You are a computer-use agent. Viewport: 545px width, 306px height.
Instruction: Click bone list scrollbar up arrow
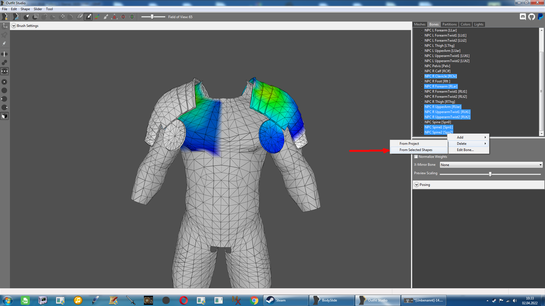pos(542,30)
